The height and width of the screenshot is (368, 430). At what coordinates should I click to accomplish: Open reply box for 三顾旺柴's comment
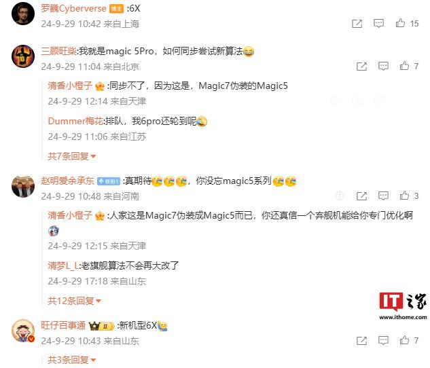click(383, 66)
